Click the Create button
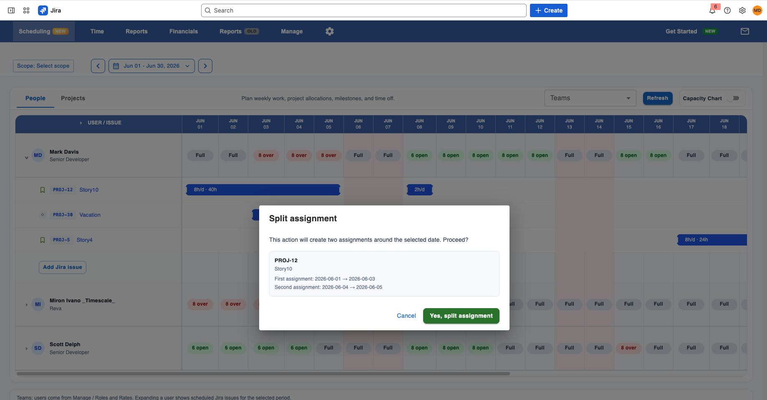The width and height of the screenshot is (767, 400). click(x=549, y=10)
